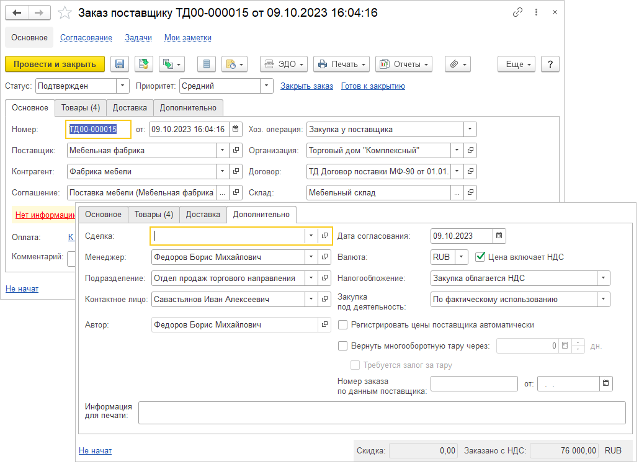The height and width of the screenshot is (464, 639).
Task: Enable Регистрировать цены поставщика автоматически checkbox
Action: point(342,324)
